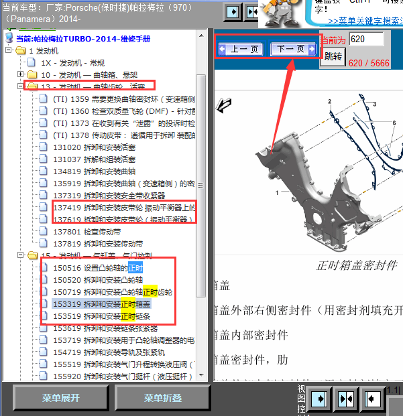Screen dimensions: 403x416
Task: Click document icon beside 1X - 发动机 - 常规
Action: click(x=32, y=62)
